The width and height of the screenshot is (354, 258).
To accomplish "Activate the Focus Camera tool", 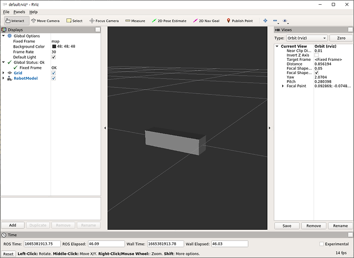I will [x=104, y=21].
